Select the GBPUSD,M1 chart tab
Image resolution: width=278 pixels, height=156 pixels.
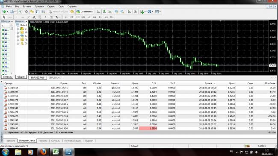(x=55, y=78)
